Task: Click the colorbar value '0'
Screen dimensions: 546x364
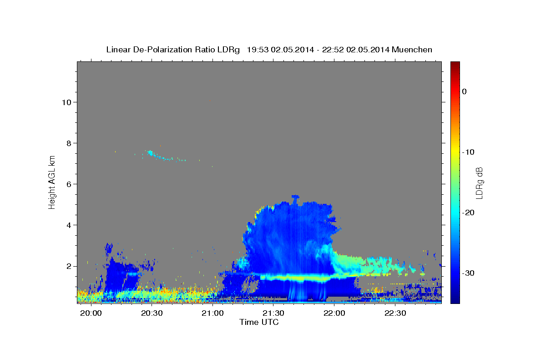Action: point(464,91)
